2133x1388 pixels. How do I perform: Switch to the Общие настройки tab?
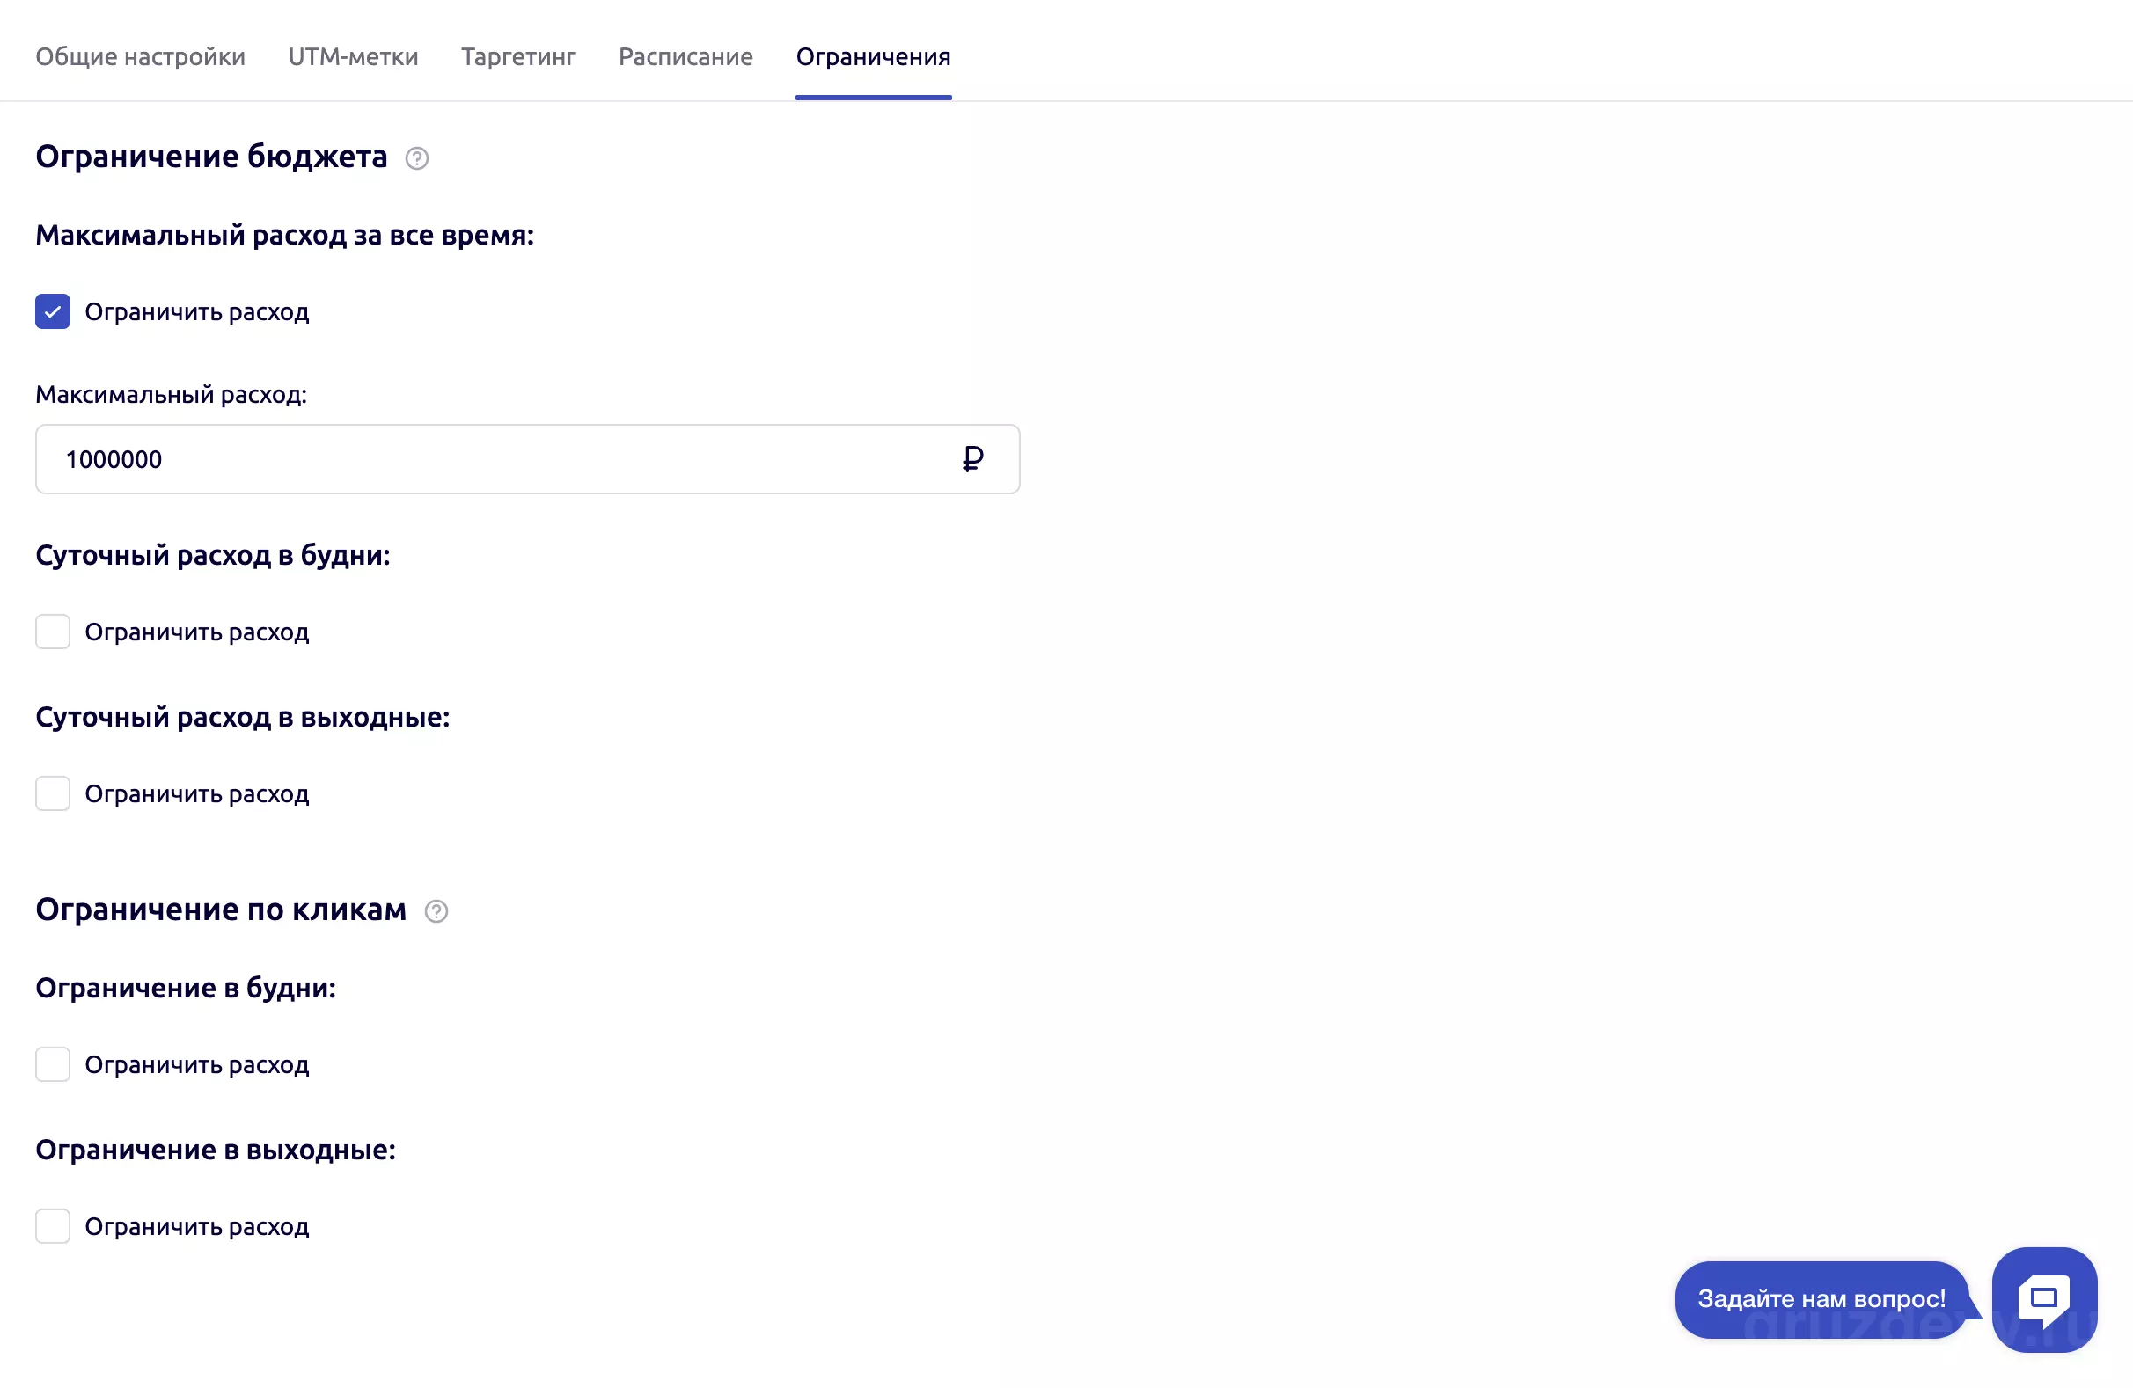141,56
